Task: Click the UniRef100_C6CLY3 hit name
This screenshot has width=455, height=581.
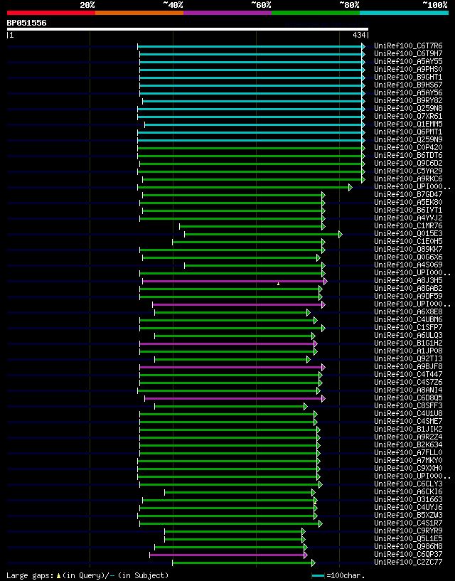Action: (408, 484)
